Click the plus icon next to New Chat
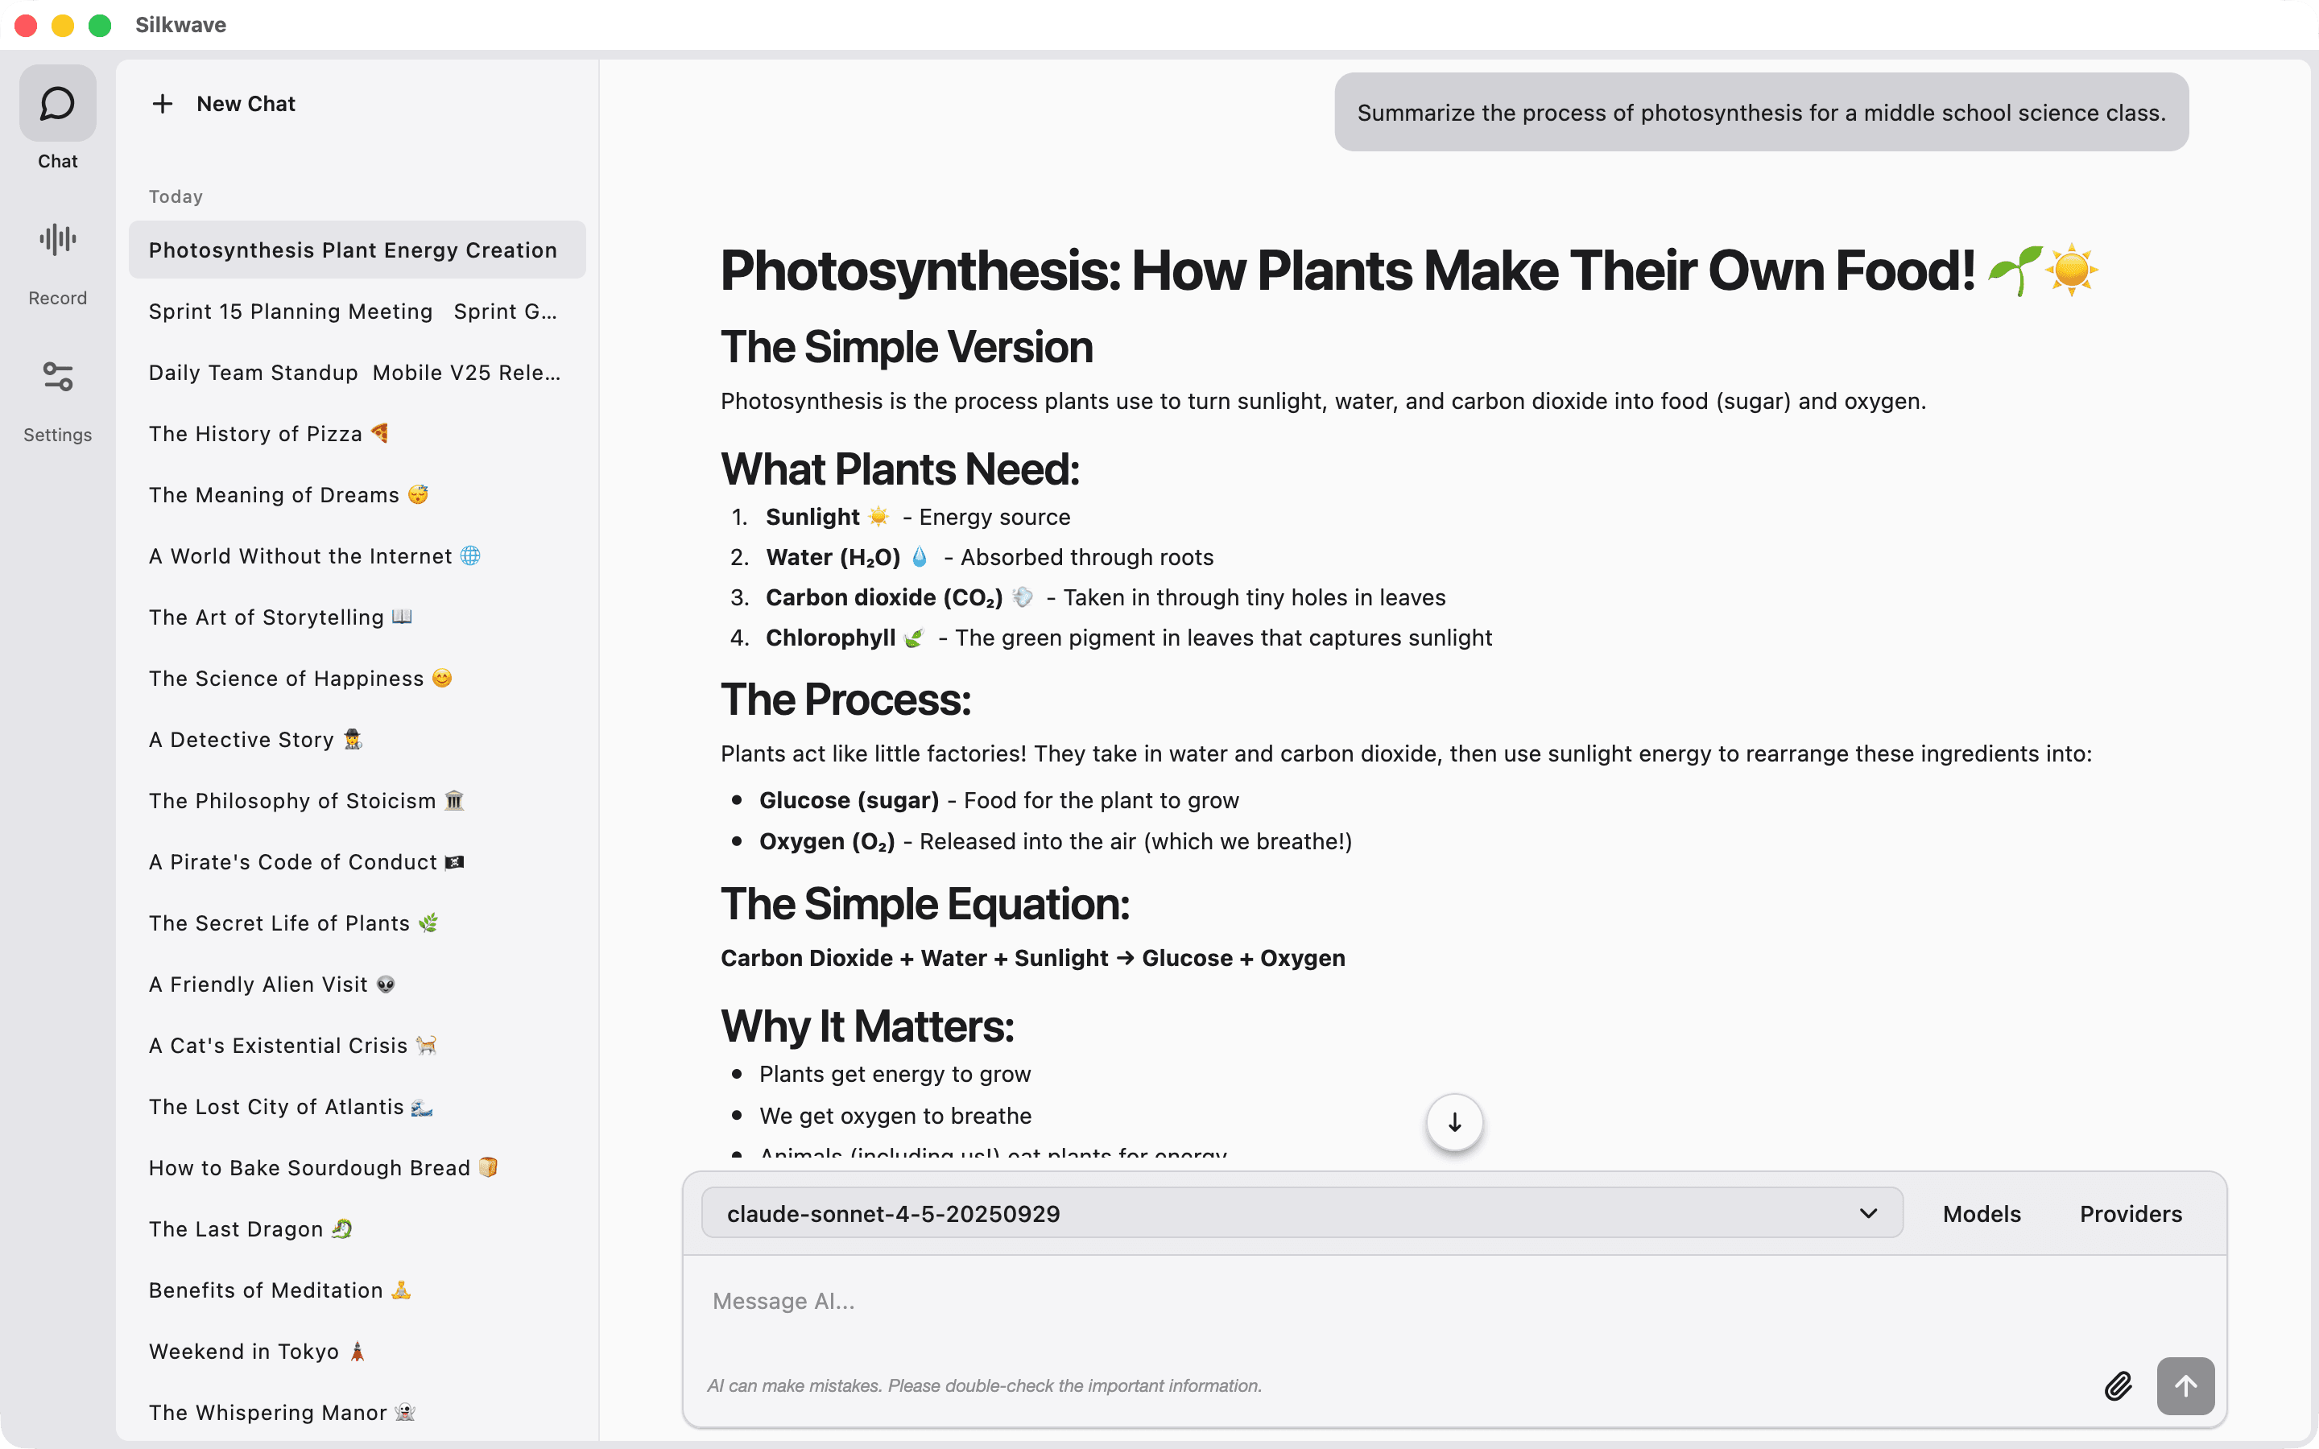2319x1449 pixels. click(163, 104)
